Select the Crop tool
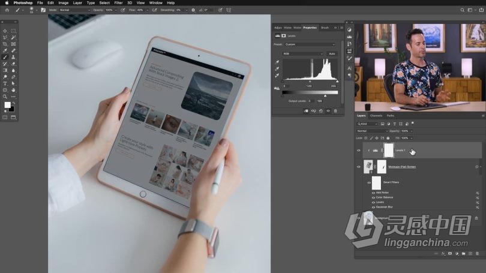 (5, 44)
